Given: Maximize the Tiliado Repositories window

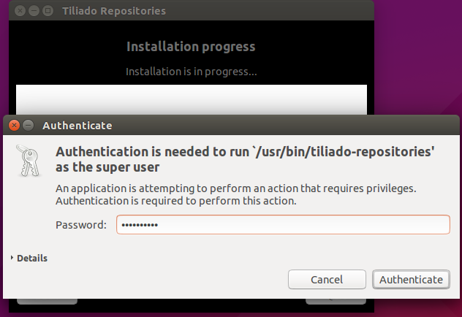Looking at the screenshot, I should pyautogui.click(x=48, y=11).
